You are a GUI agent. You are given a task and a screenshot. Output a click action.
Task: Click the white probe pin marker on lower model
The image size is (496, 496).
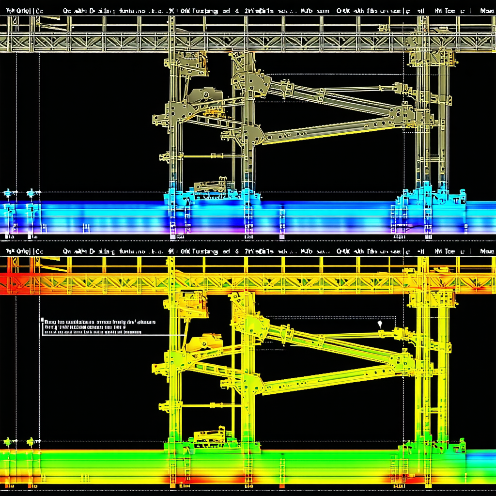(x=380, y=324)
